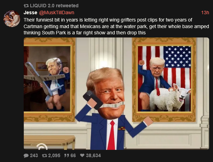
Task: Click the phone held by the character
Action: click(x=92, y=100)
